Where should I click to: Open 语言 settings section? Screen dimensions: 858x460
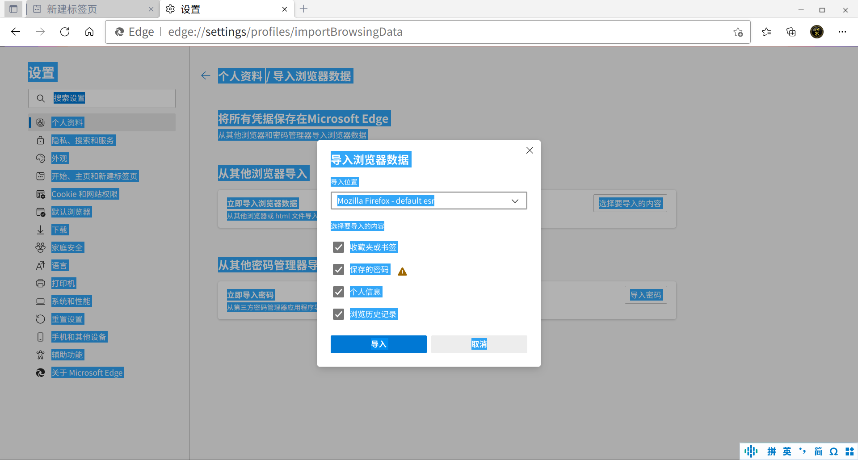coord(102,265)
